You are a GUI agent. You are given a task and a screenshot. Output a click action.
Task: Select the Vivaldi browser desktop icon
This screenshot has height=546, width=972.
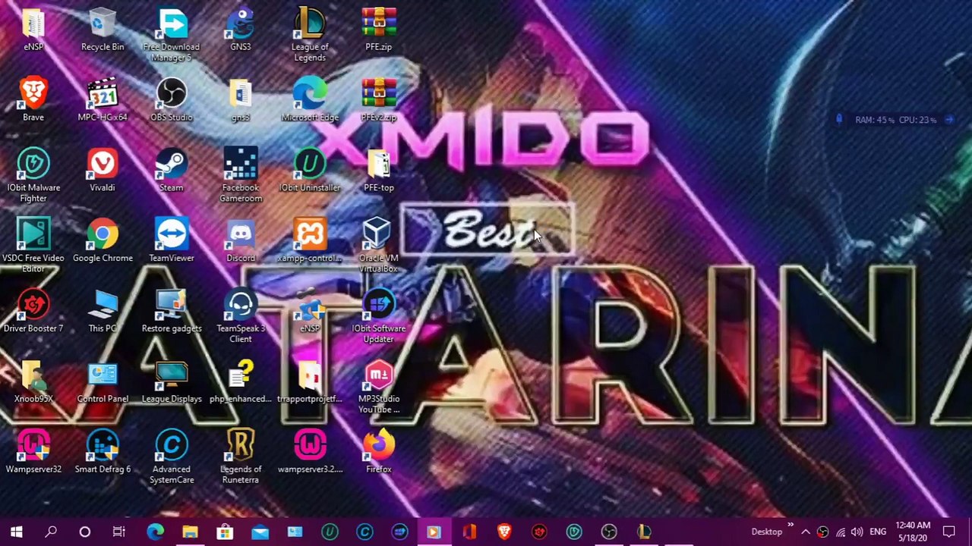pyautogui.click(x=103, y=171)
